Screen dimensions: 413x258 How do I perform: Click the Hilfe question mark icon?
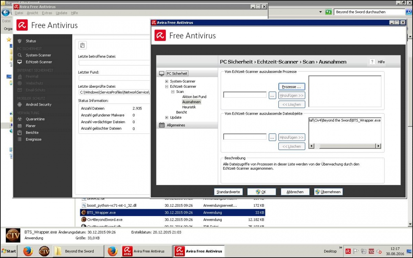[x=372, y=62]
